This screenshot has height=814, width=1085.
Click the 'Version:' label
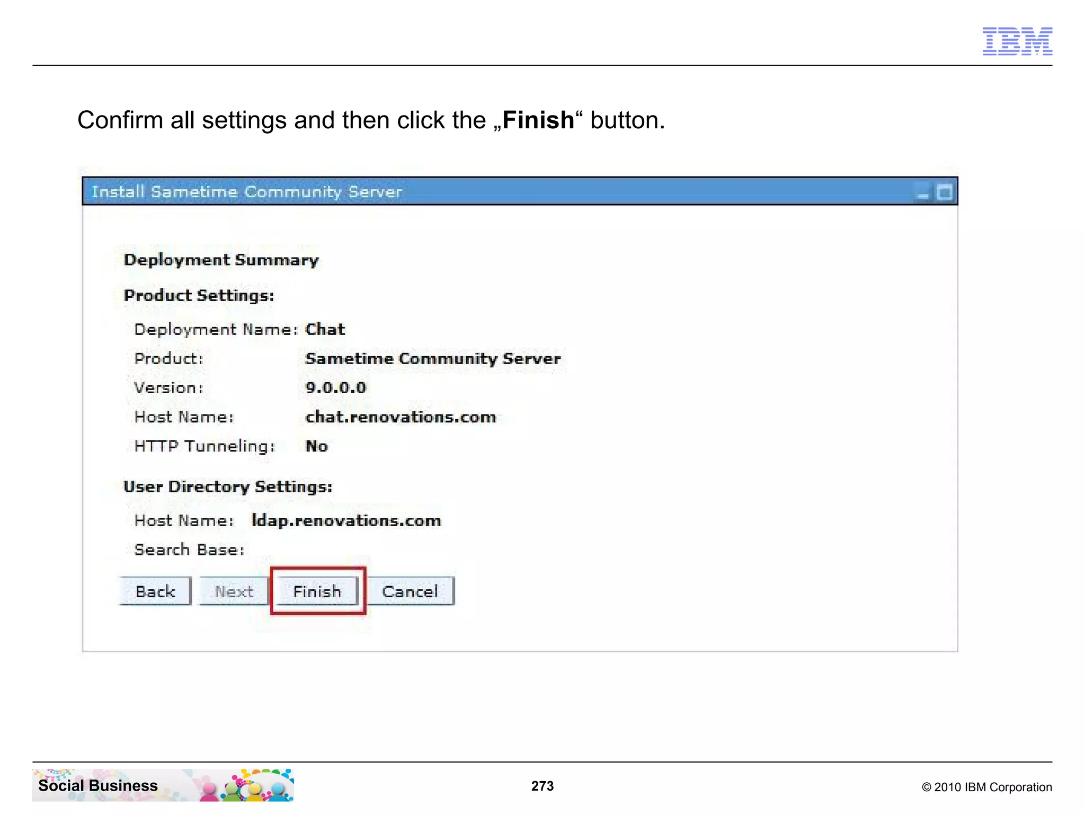(x=168, y=388)
